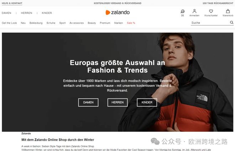This screenshot has width=235, height=151.
Task: Open the Wunschzettel heart icon
Action: pyautogui.click(x=211, y=11)
